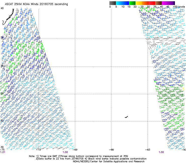The height and width of the screenshot is (163, 186).
Task: Click the '>50 knots' legend label
Action: click(x=179, y=7)
